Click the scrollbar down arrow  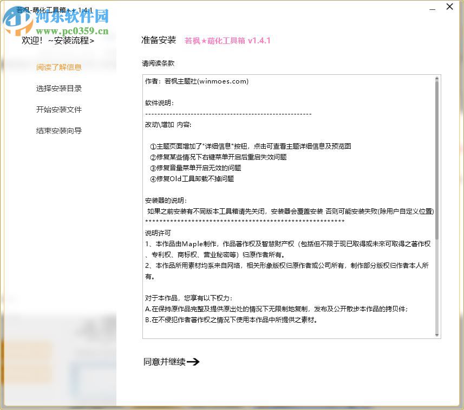(x=437, y=334)
